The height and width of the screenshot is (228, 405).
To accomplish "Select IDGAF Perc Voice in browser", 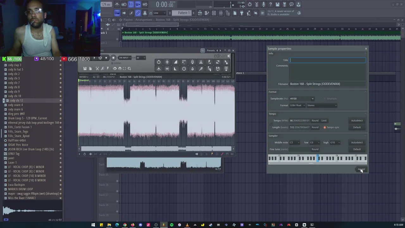I will pos(18,145).
